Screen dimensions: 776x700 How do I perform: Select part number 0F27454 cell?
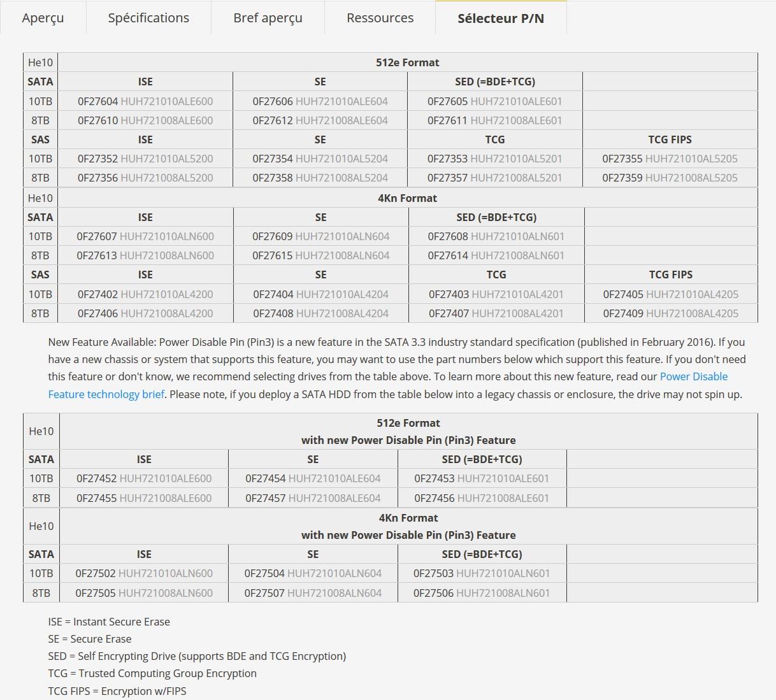313,478
